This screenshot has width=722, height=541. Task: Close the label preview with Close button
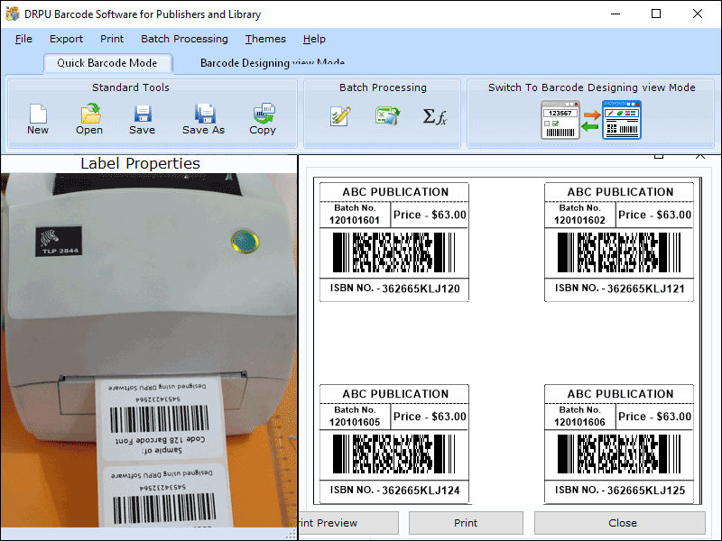pyautogui.click(x=622, y=523)
